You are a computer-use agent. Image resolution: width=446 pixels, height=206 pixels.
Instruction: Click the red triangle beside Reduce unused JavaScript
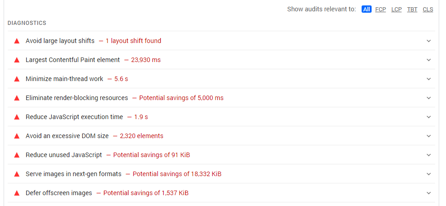tap(17, 155)
